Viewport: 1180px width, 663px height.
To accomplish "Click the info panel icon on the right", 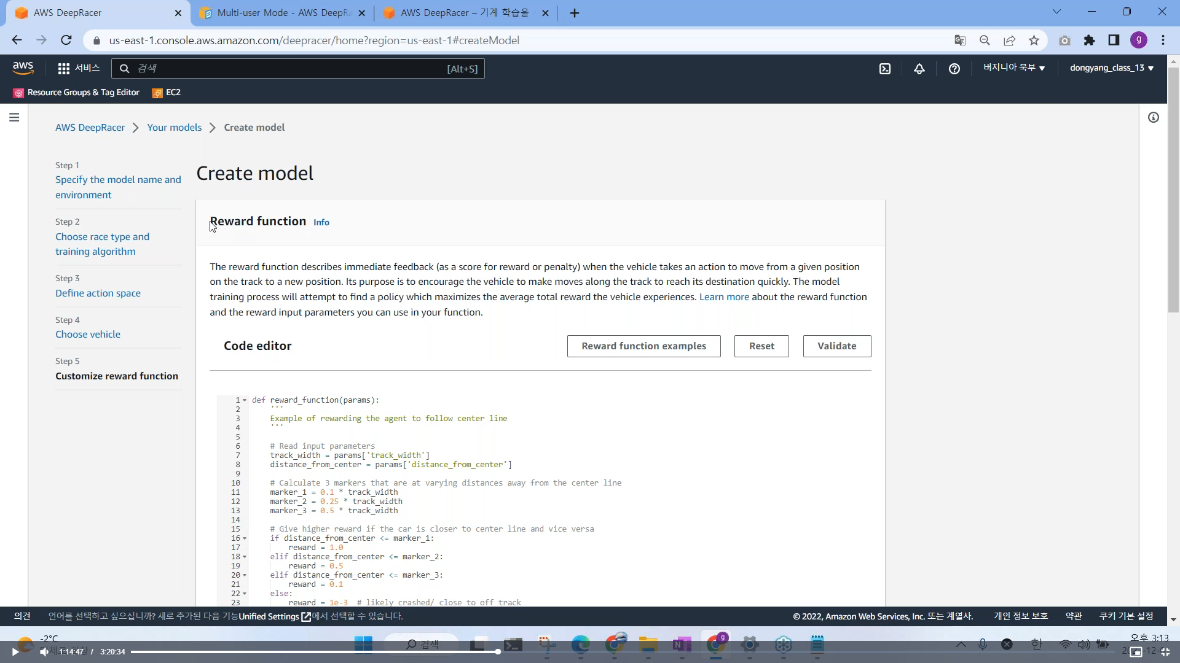I will pyautogui.click(x=1154, y=117).
